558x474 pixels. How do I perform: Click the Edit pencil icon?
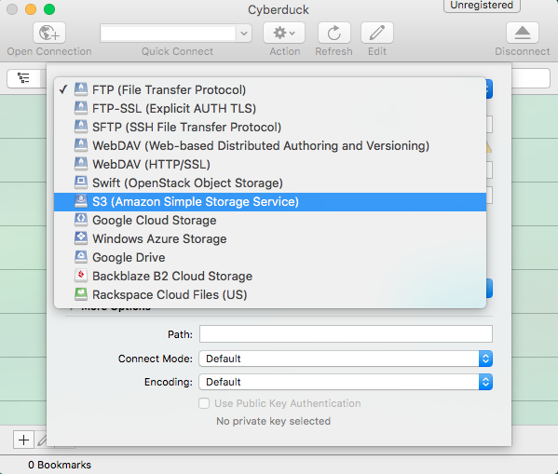pos(377,33)
